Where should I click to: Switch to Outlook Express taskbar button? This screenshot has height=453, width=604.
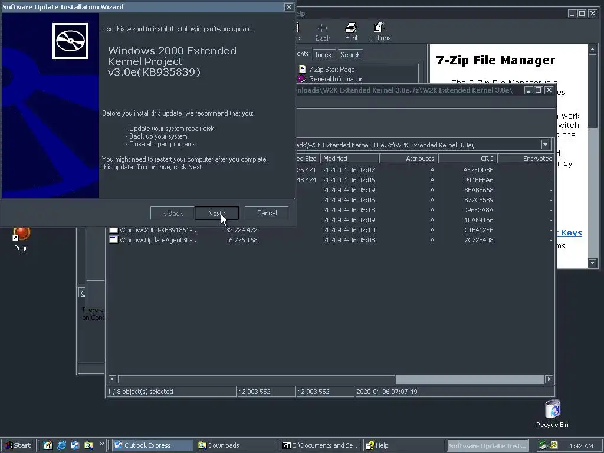point(153,445)
